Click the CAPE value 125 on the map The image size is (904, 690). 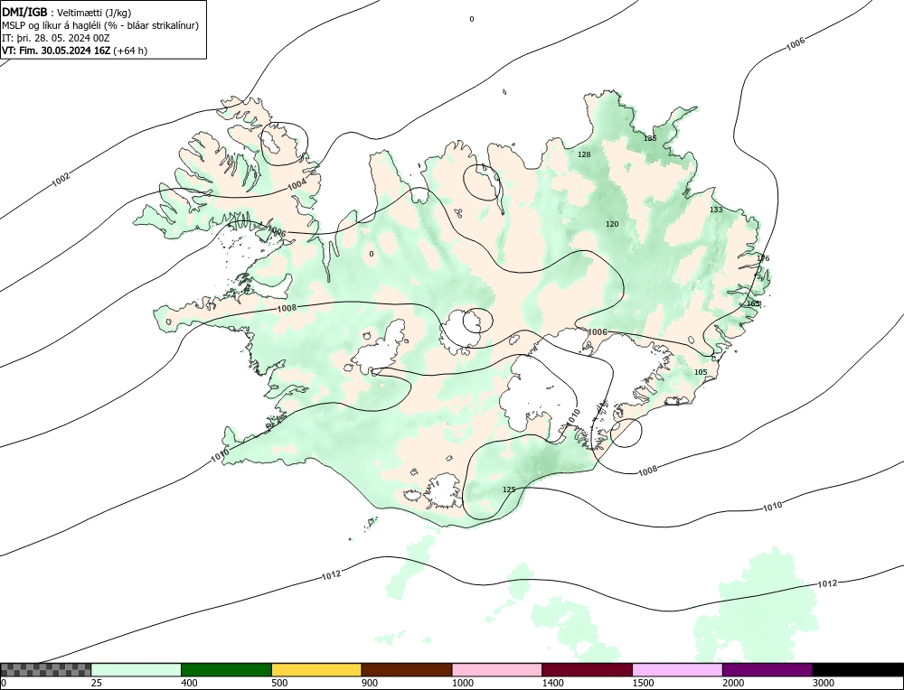pyautogui.click(x=509, y=490)
